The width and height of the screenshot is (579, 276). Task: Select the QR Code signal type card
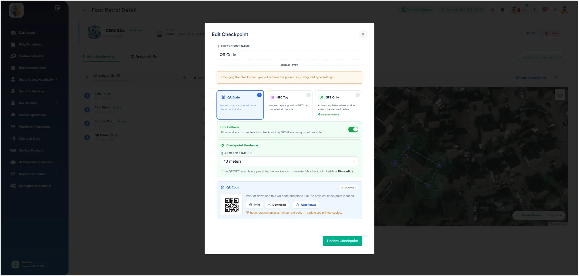240,105
